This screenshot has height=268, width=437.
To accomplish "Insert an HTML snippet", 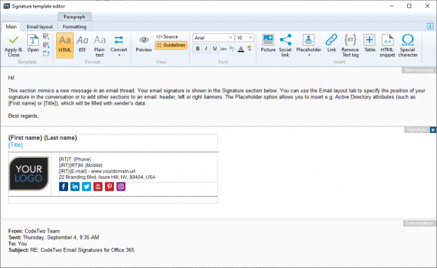I will 387,46.
